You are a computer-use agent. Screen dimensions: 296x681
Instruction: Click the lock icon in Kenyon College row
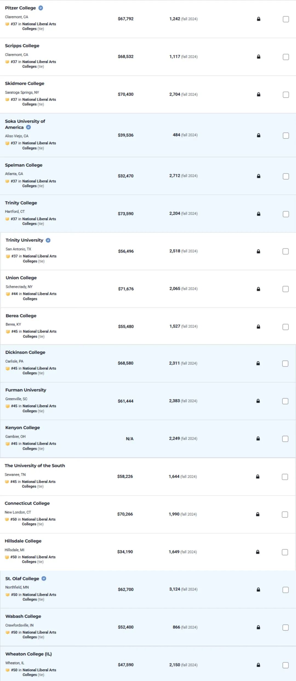pyautogui.click(x=258, y=438)
